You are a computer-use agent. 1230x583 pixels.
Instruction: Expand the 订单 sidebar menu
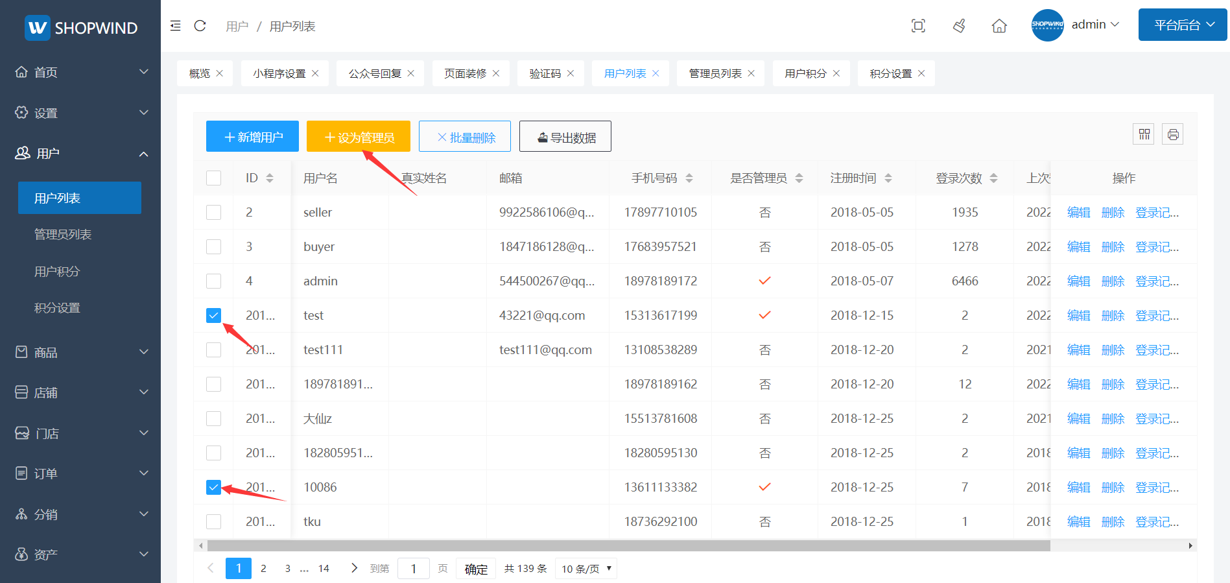pyautogui.click(x=80, y=473)
